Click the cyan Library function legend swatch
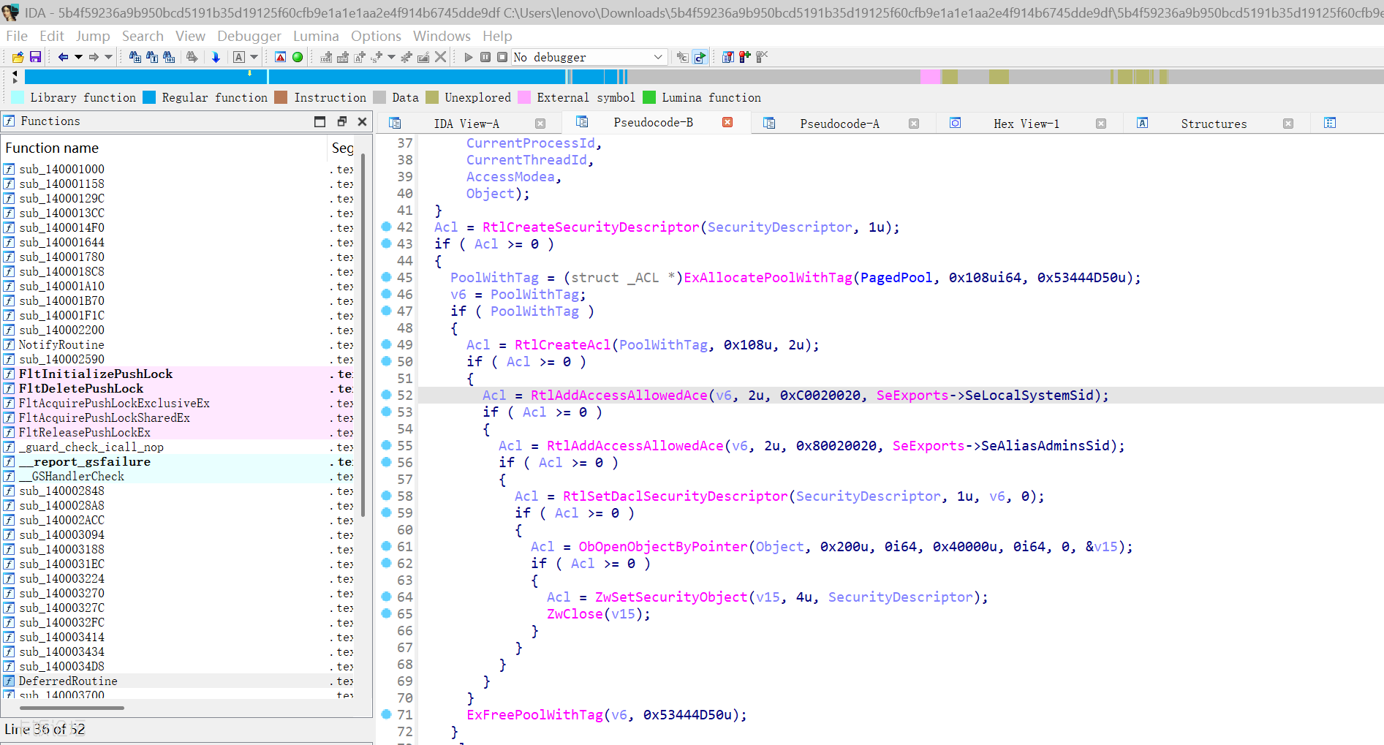 coord(18,97)
